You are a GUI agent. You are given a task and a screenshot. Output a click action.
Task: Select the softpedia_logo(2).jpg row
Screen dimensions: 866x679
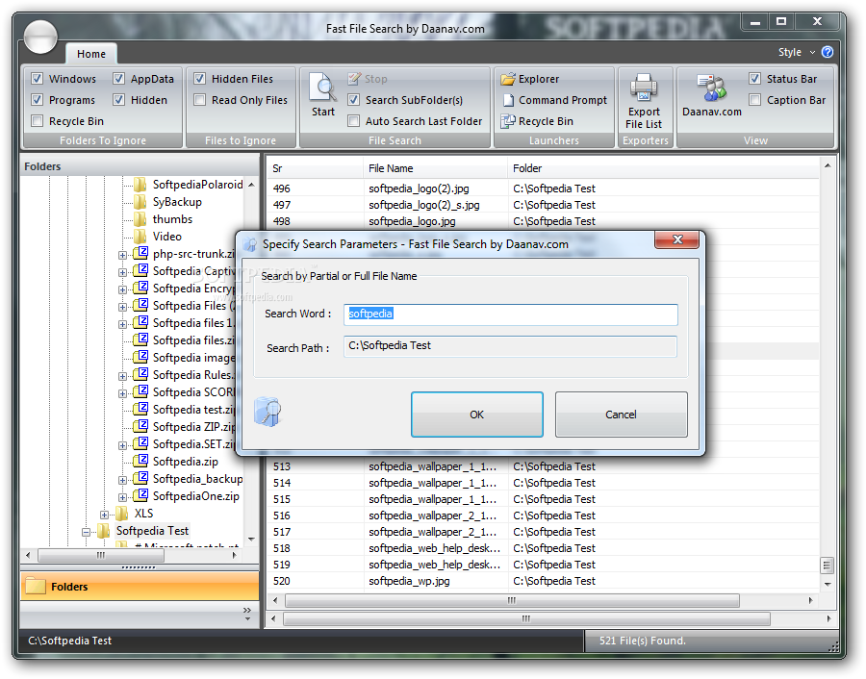click(x=543, y=189)
